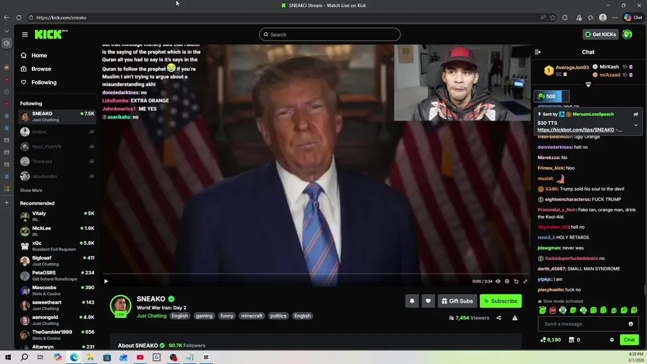The height and width of the screenshot is (364, 647).
Task: Open offline channel Navi_FishVR
Action: pyautogui.click(x=57, y=147)
